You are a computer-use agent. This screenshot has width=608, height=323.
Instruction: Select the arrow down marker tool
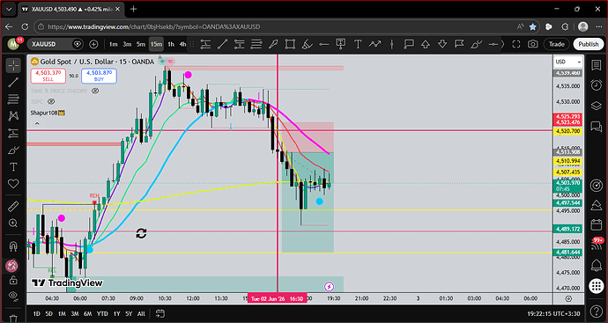tap(442, 44)
